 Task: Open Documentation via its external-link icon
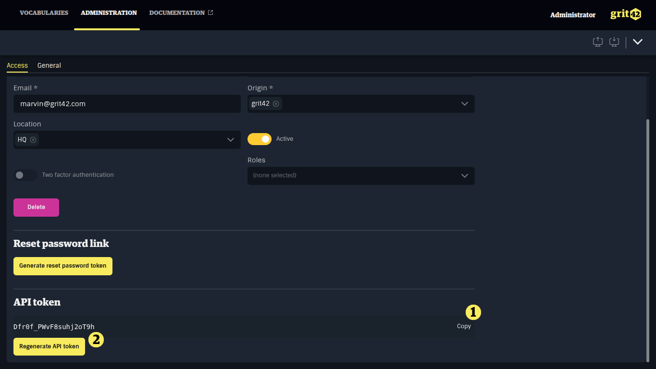pos(210,12)
